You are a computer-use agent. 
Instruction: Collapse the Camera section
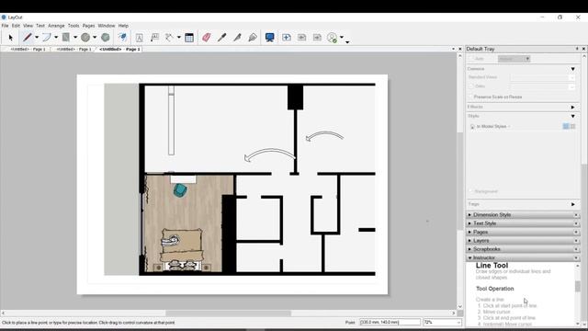572,69
